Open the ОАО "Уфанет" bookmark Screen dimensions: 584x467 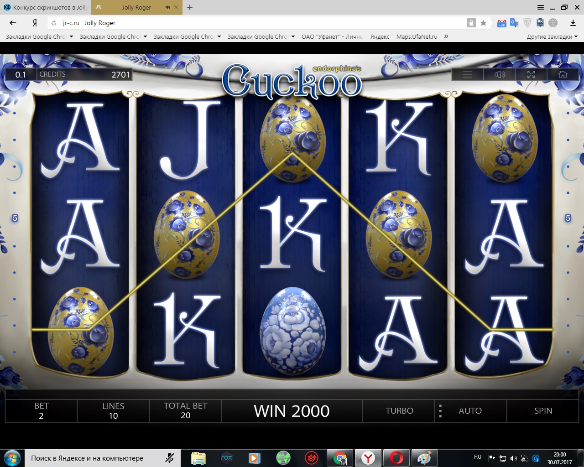pyautogui.click(x=332, y=36)
